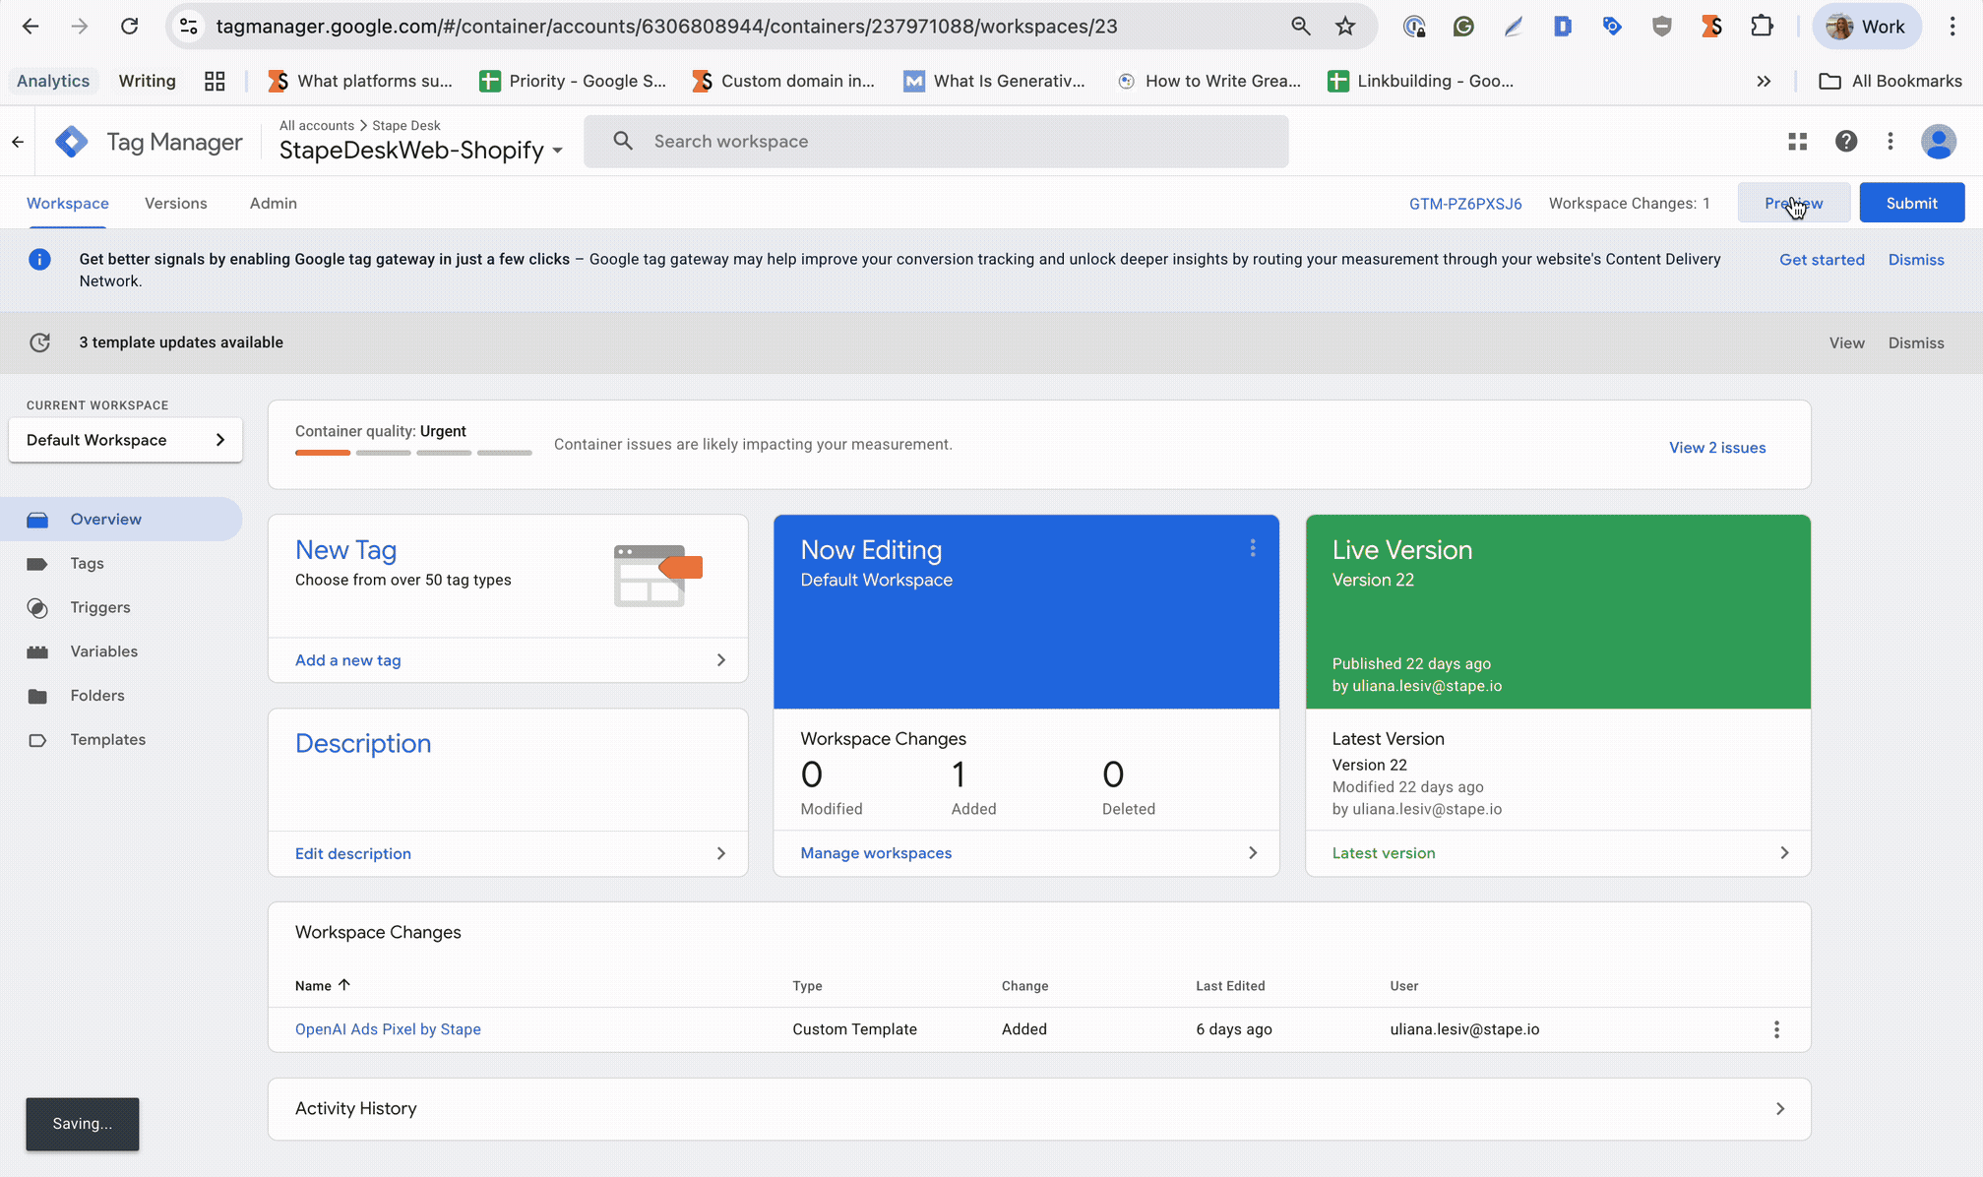Dismiss the Google tag gateway banner
Image resolution: width=1983 pixels, height=1177 pixels.
pos(1916,260)
